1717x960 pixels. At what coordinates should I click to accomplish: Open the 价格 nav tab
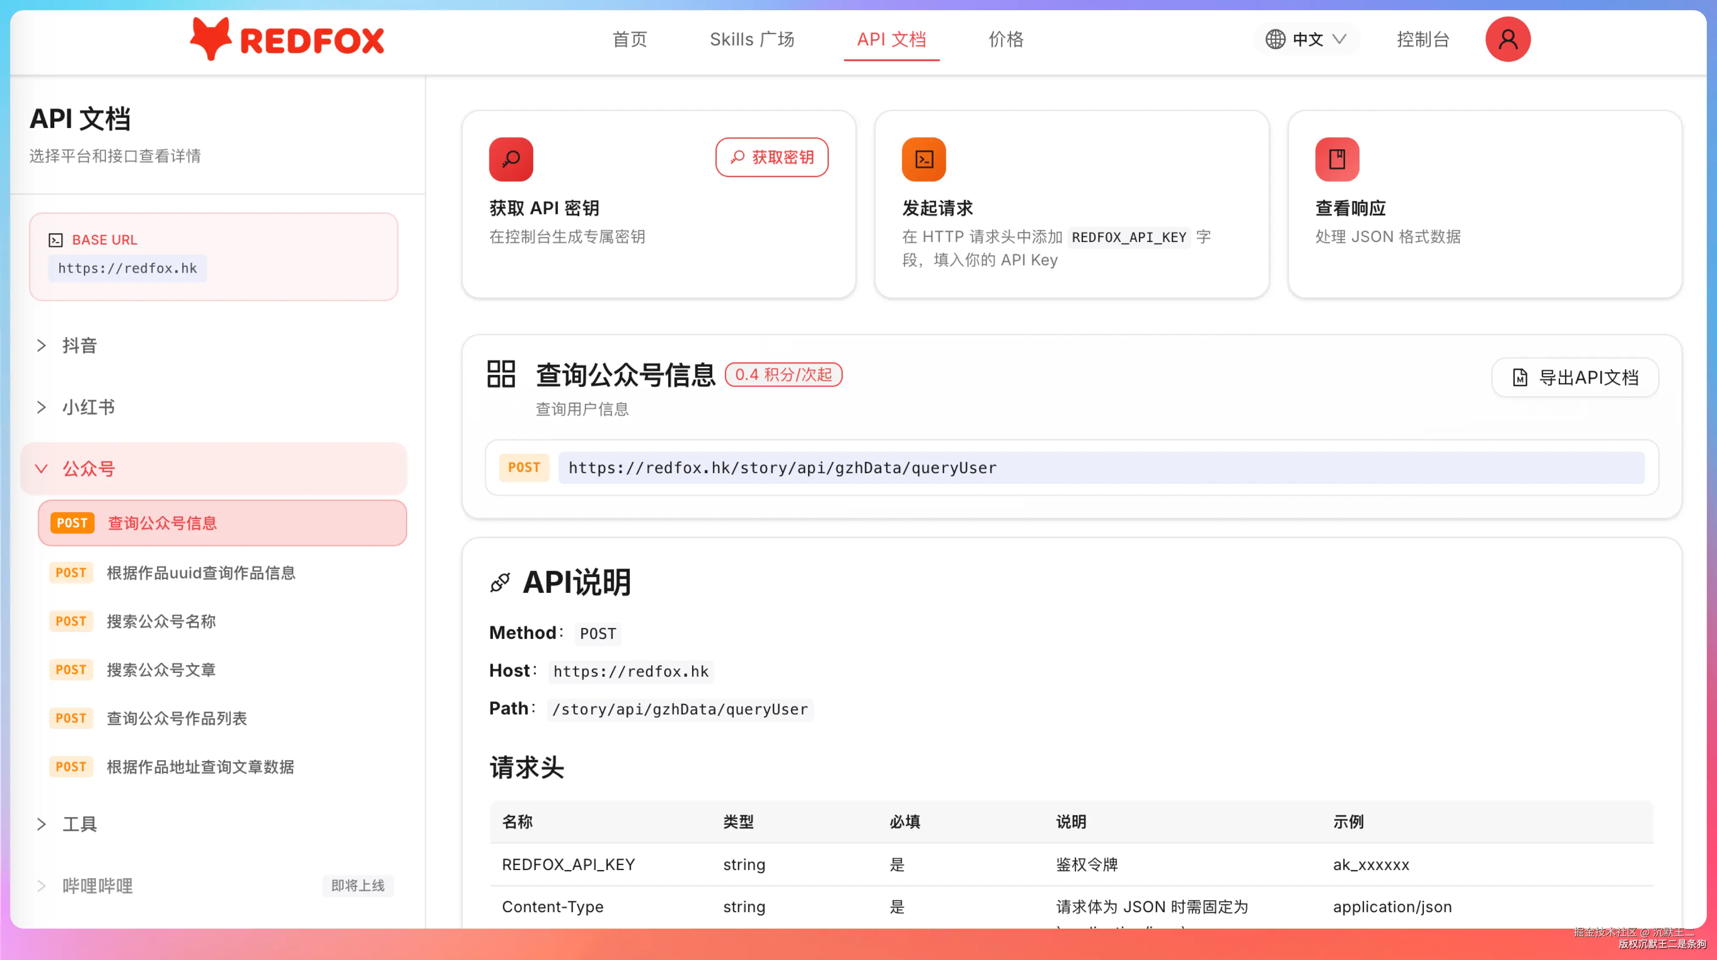[1006, 39]
